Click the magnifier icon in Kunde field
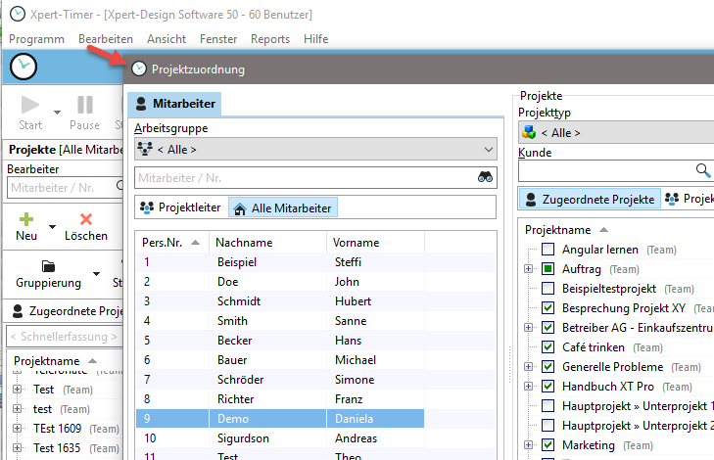This screenshot has height=460, width=714. point(702,170)
